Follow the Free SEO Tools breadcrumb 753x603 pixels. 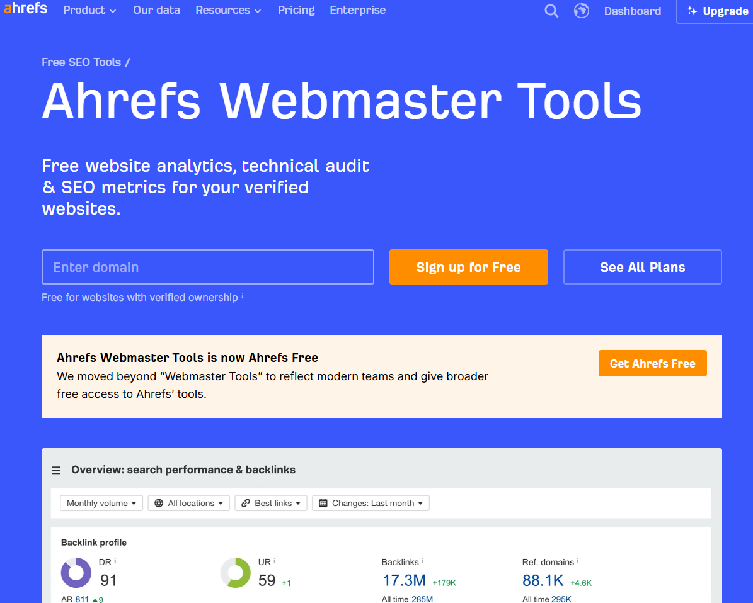pyautogui.click(x=81, y=62)
